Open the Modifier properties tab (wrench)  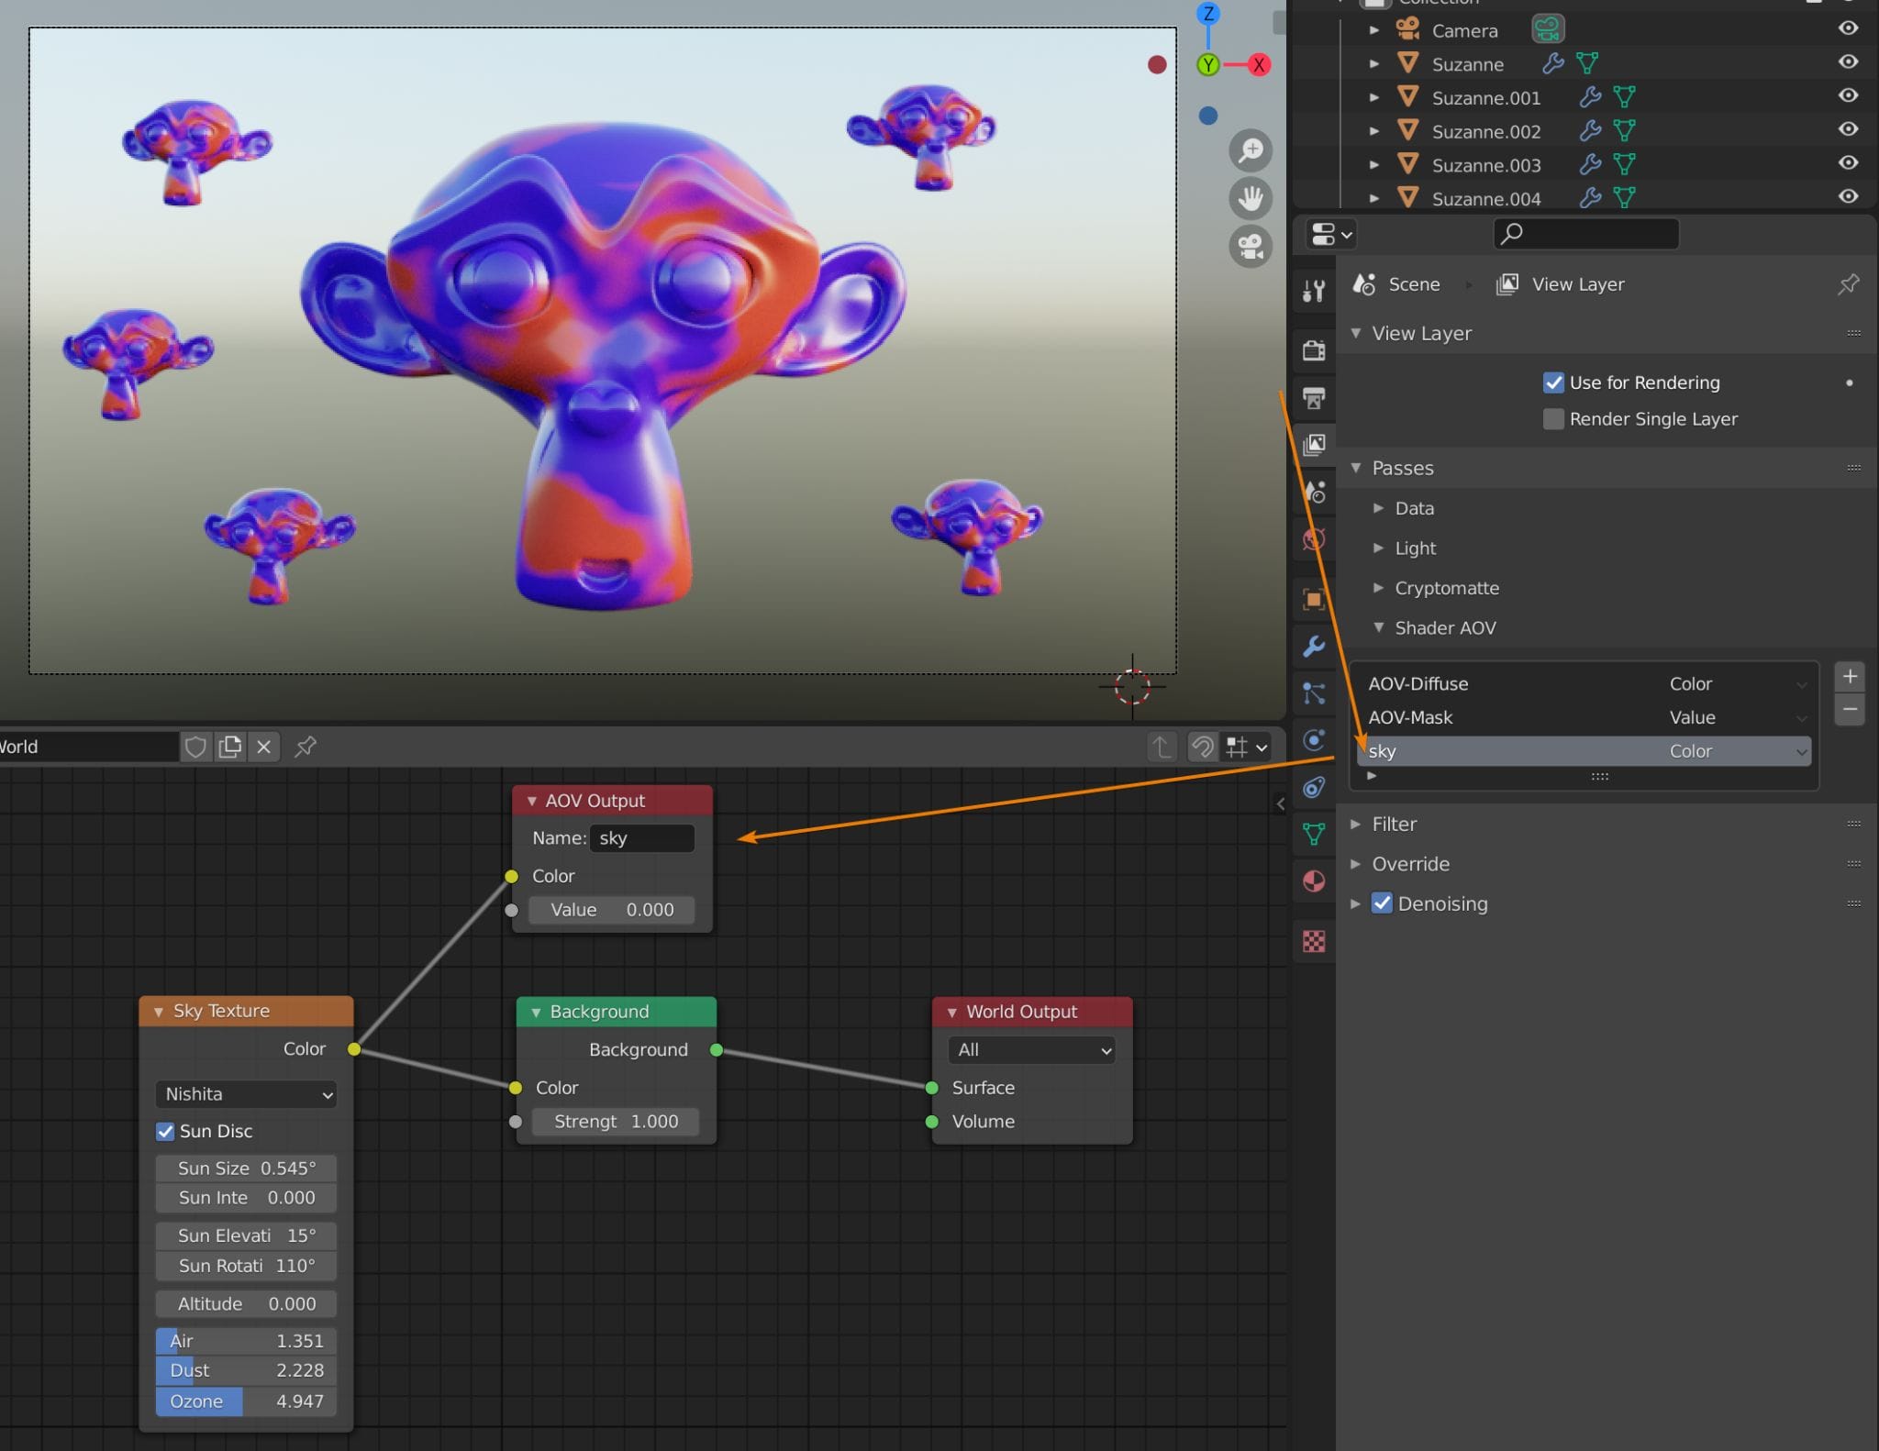pos(1314,647)
